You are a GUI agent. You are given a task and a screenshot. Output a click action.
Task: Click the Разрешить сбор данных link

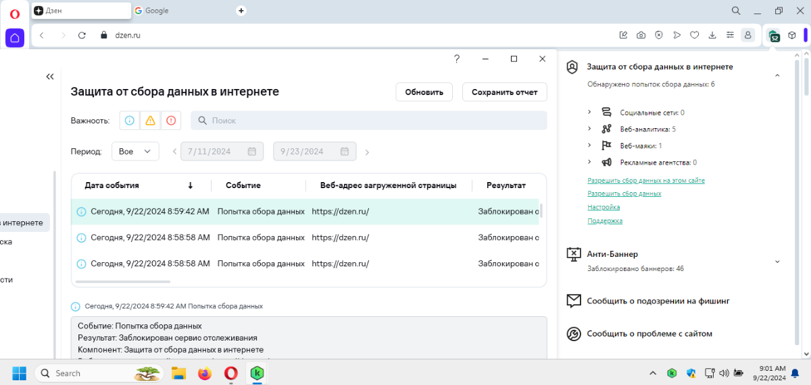point(624,194)
